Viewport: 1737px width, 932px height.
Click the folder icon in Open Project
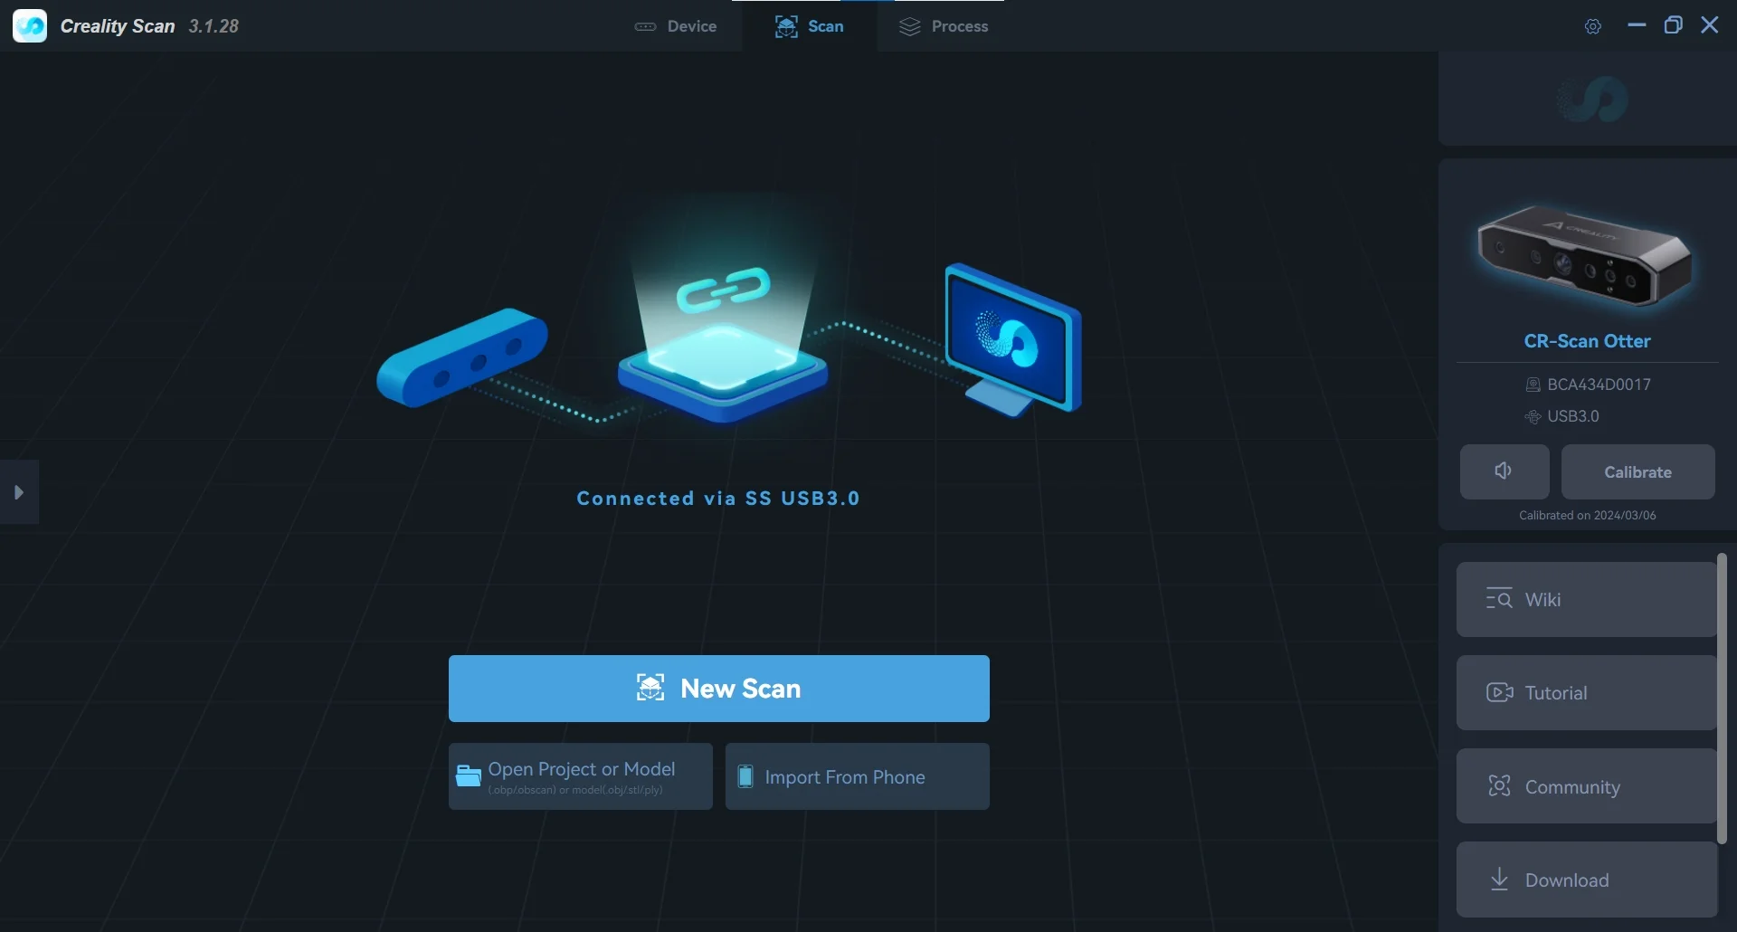[x=468, y=775]
